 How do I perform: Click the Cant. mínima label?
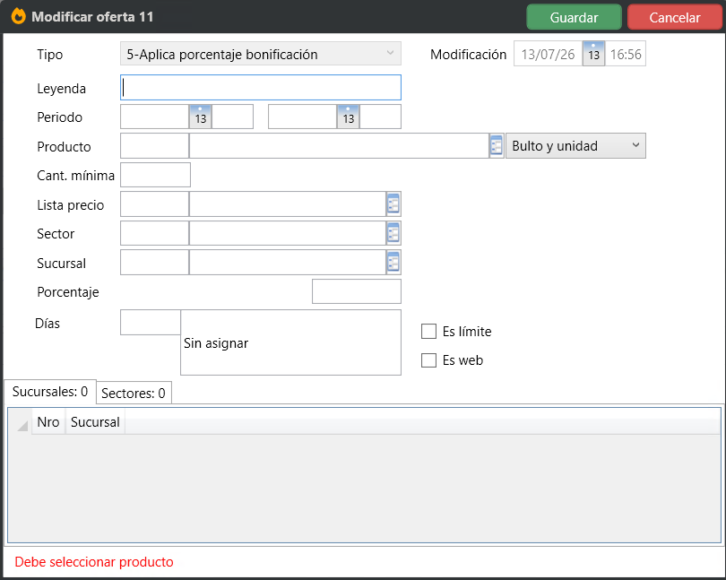coord(76,176)
